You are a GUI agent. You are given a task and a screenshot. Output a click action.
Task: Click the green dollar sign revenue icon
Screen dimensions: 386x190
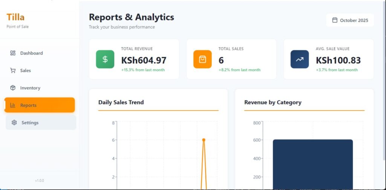pos(105,59)
